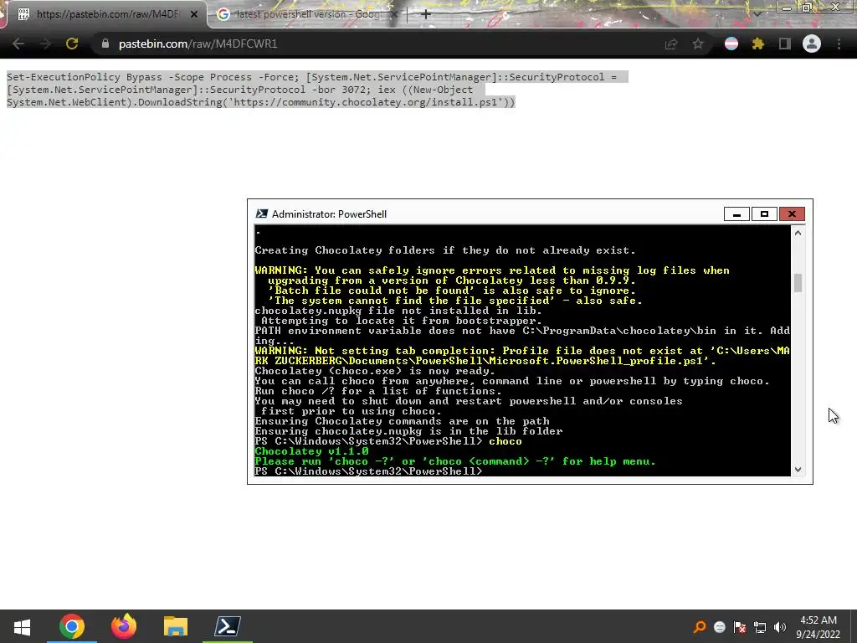The width and height of the screenshot is (857, 643).
Task: Open Chrome tab search dropdown arrow
Action: 757,14
